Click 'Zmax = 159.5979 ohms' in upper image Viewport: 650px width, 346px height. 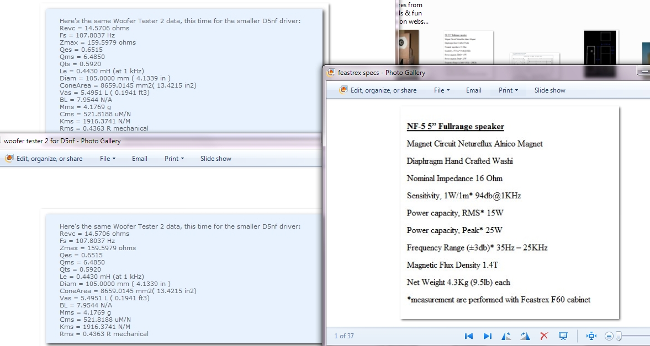(x=97, y=42)
